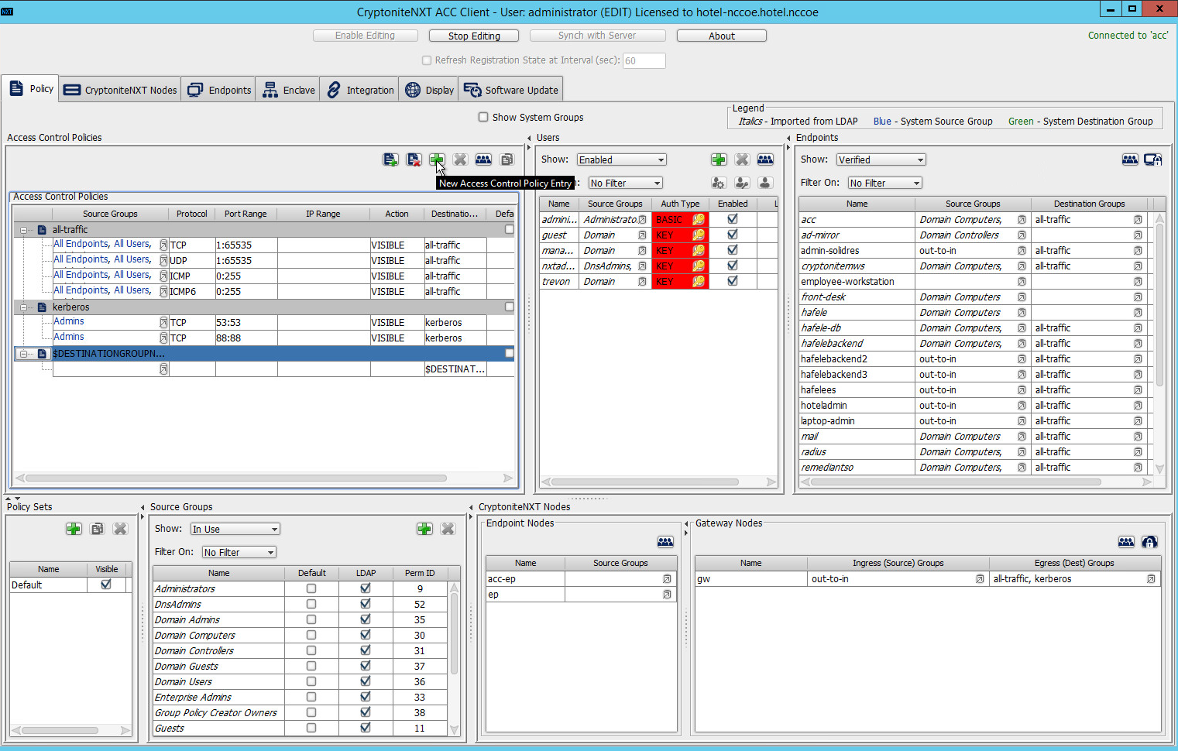The image size is (1178, 751).
Task: Click the user settings gear icon
Action: pos(719,183)
